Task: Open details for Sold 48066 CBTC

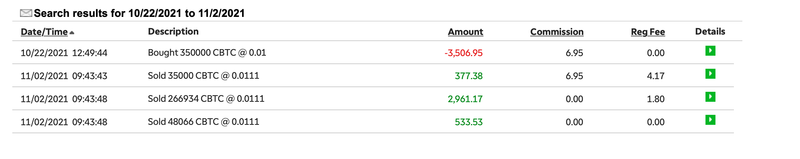Action: 710,120
